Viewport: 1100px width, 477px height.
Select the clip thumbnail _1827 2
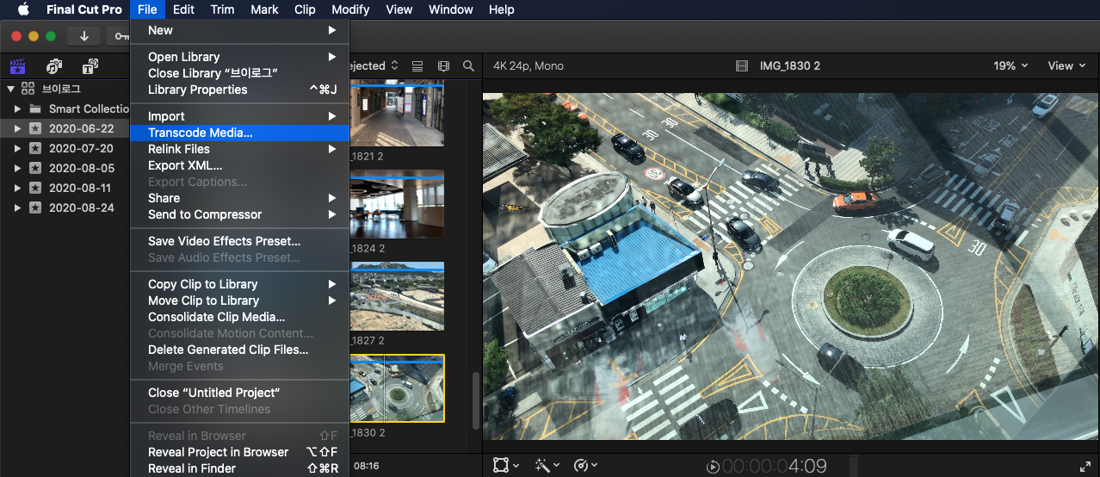397,296
